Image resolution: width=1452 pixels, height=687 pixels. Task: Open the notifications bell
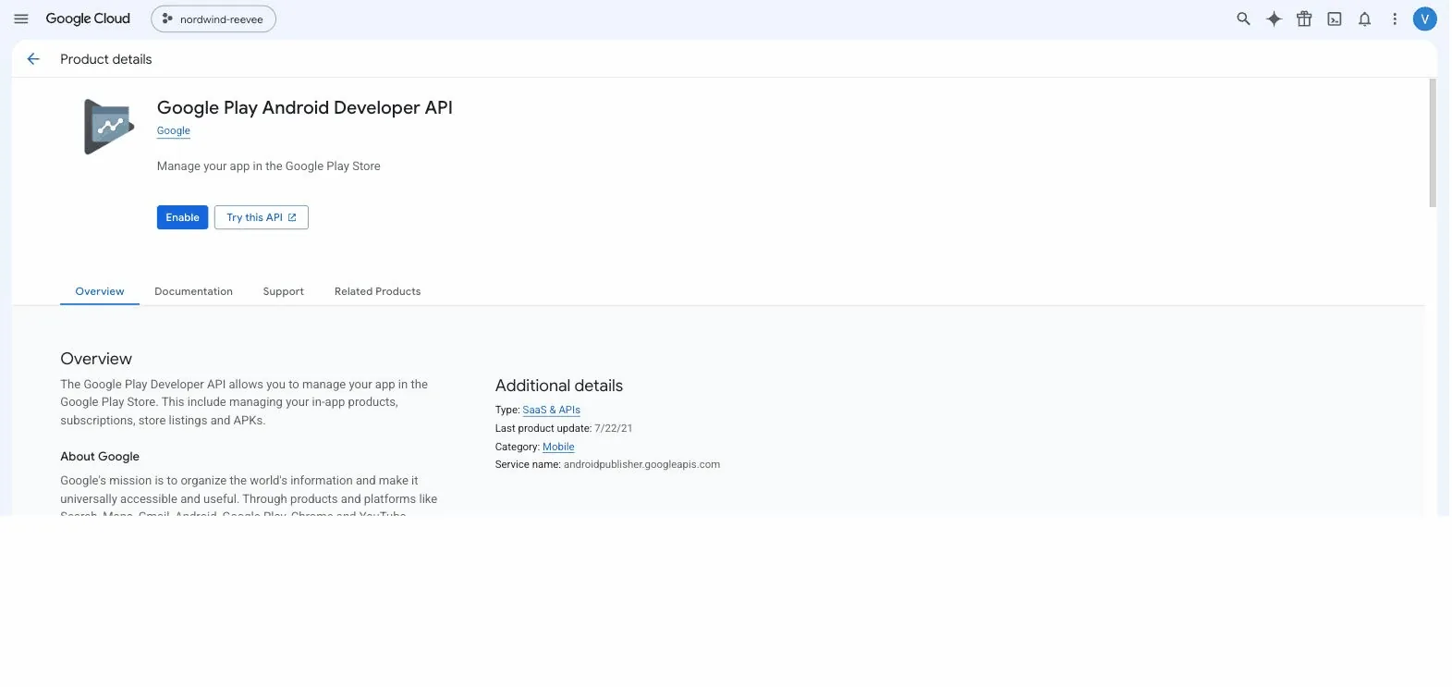1364,18
